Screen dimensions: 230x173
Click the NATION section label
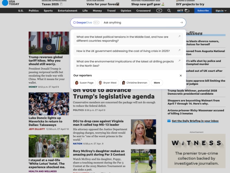tap(78, 144)
